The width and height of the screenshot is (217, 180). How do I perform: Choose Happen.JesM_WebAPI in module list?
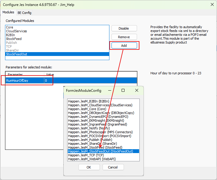(92, 159)
